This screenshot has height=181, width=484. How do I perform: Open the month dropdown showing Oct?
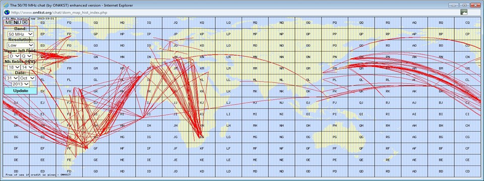[x=27, y=78]
